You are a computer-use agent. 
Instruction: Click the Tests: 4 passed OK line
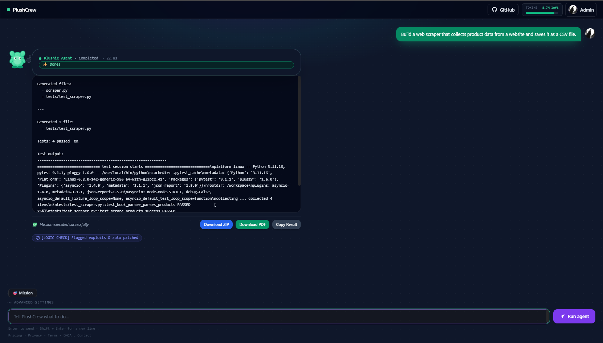[x=58, y=141]
